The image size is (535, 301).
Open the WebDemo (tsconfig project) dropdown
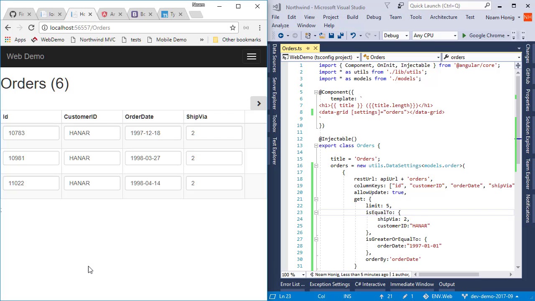pyautogui.click(x=321, y=57)
